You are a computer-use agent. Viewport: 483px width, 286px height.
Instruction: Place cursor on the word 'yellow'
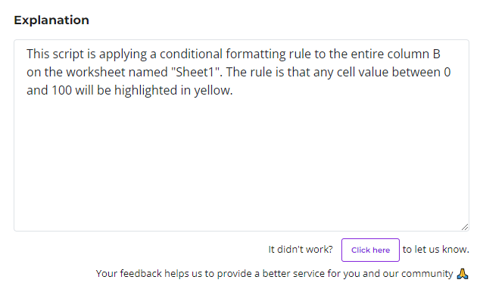coord(212,91)
